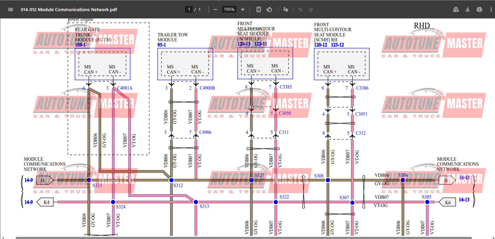The image size is (495, 239).
Task: Click connector label C4900B
Action: click(207, 88)
